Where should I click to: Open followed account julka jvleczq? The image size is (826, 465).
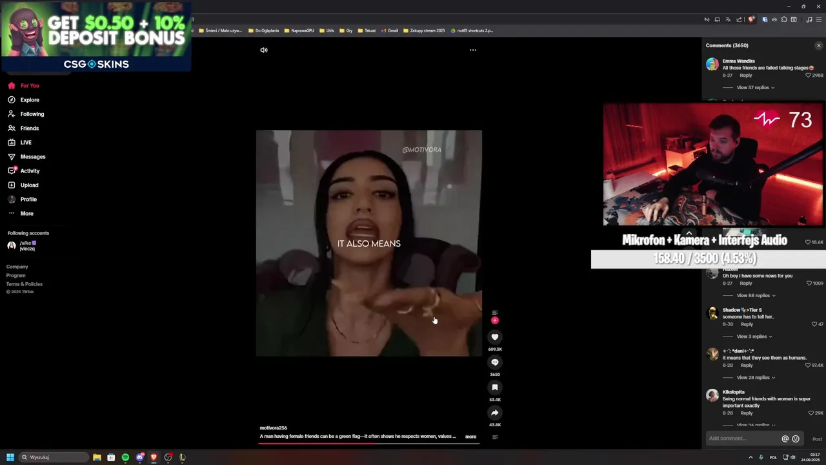(21, 245)
